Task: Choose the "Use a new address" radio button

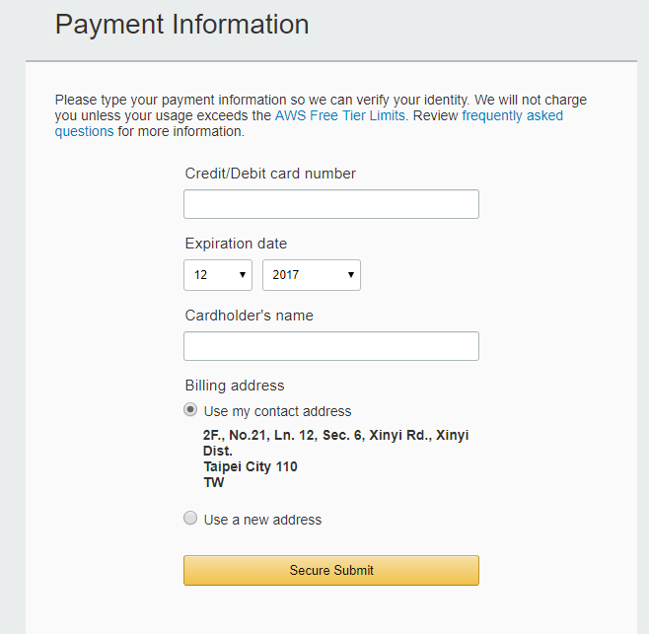Action: 190,519
